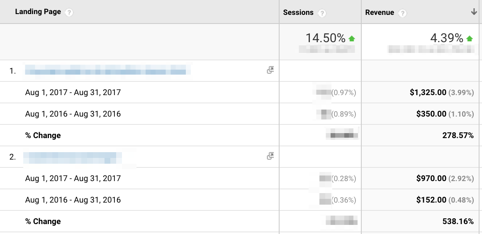The height and width of the screenshot is (234, 482).
Task: Select the $1,325.00 revenue cell
Action: coord(428,93)
